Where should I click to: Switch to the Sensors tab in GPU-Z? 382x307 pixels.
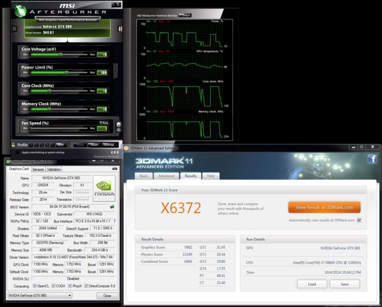38,169
